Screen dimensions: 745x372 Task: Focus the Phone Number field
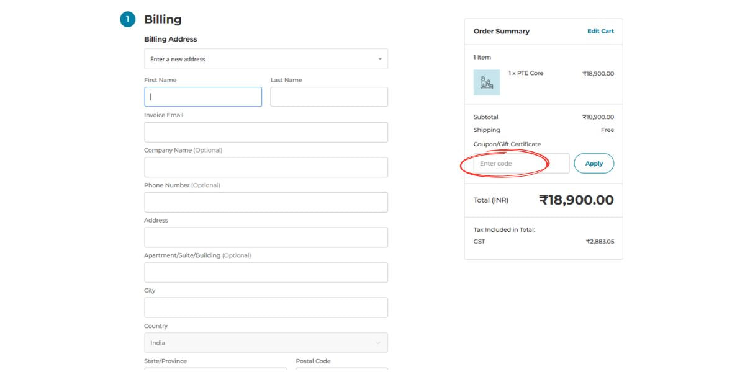point(266,202)
